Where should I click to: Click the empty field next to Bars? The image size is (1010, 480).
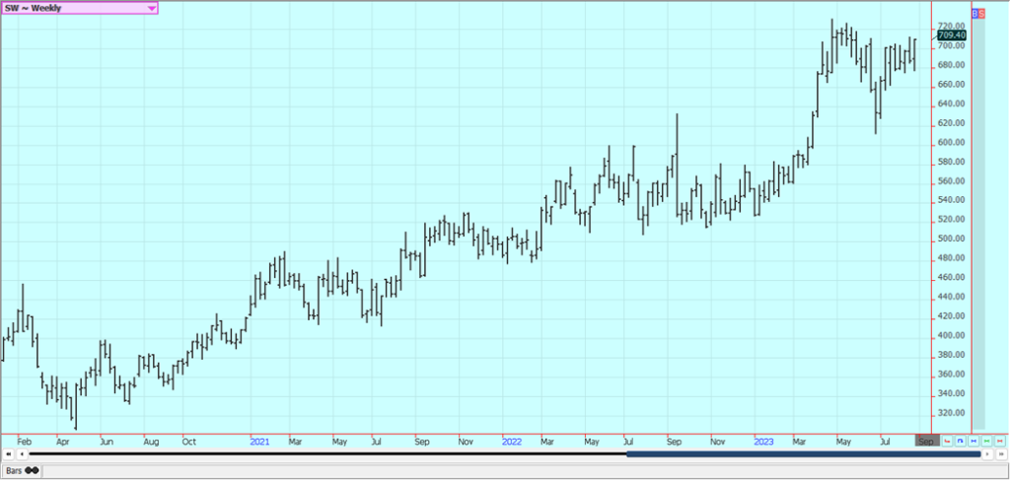(x=525, y=470)
